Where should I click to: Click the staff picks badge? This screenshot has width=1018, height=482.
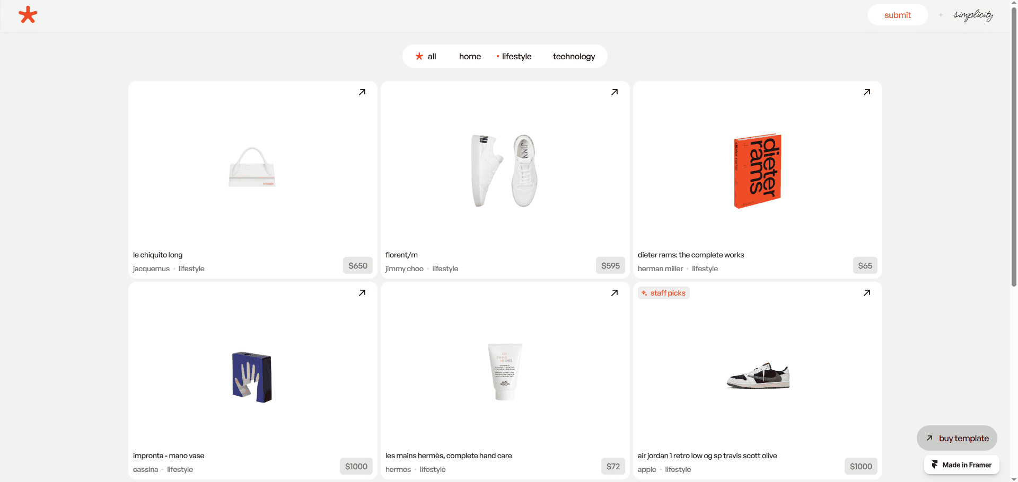[x=663, y=293]
